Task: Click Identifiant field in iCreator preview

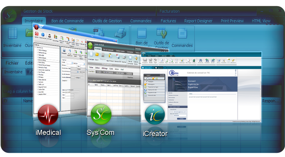Action: 180,112
